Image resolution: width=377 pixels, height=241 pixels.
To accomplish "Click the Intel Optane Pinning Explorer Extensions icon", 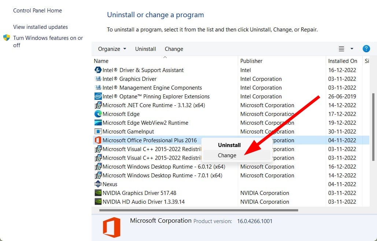I will point(98,97).
